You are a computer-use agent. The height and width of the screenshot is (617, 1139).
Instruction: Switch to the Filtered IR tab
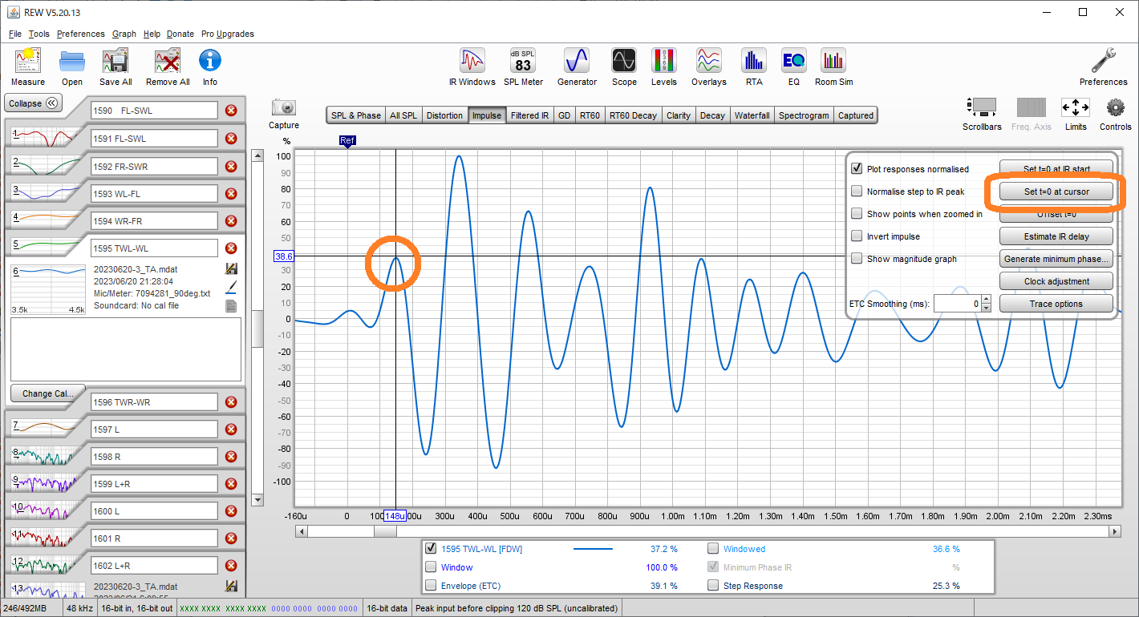pyautogui.click(x=529, y=115)
